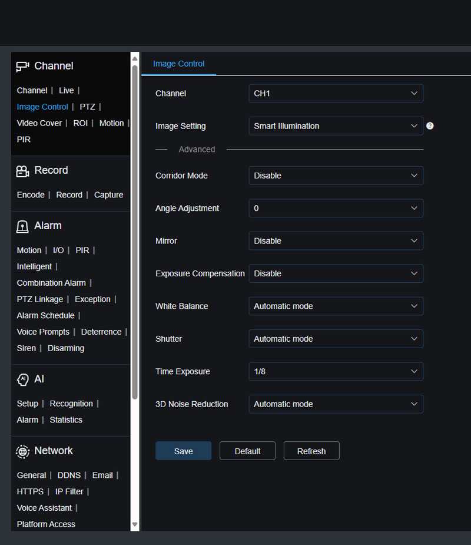Click the Alarm siren icon

point(22,227)
